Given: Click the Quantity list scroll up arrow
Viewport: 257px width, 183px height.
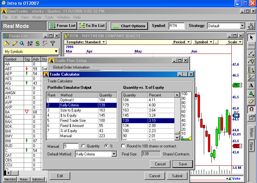Looking at the screenshot, I should (x=177, y=95).
